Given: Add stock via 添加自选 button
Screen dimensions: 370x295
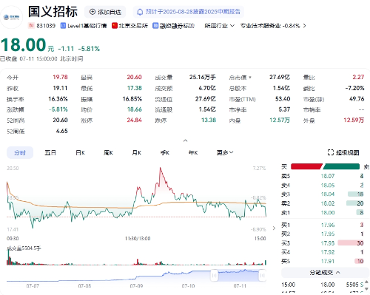Looking at the screenshot, I should click(105, 12).
